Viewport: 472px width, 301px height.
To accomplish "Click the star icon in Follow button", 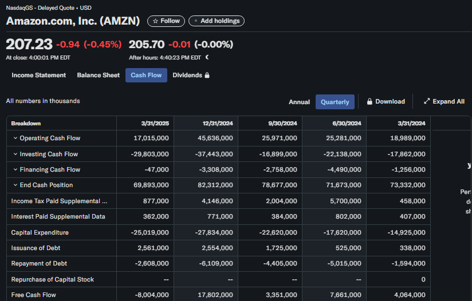I will click(x=155, y=21).
